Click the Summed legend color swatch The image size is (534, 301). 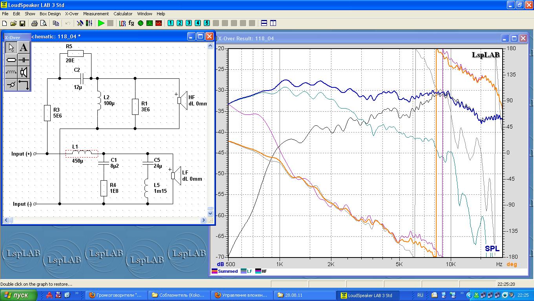click(x=214, y=271)
